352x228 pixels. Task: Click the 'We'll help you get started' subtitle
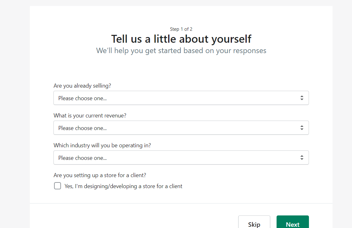181,51
